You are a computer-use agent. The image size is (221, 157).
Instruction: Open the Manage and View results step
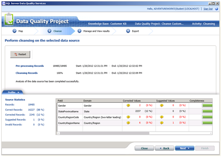tap(96, 31)
